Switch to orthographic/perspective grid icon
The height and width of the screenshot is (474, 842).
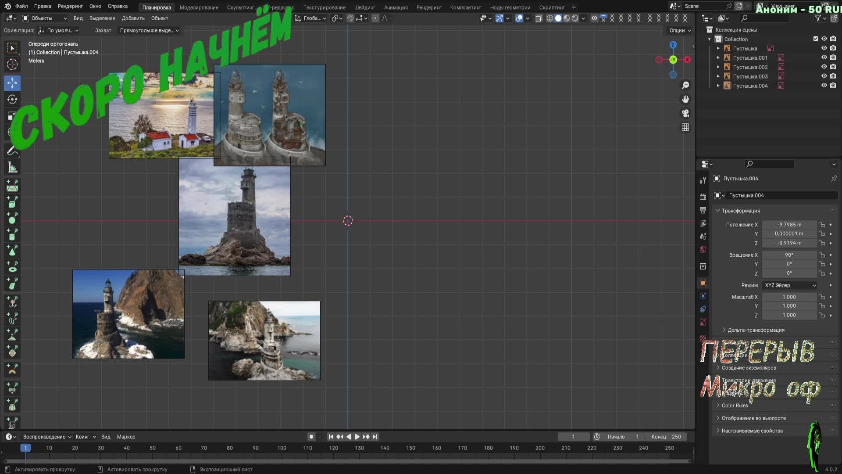point(685,127)
